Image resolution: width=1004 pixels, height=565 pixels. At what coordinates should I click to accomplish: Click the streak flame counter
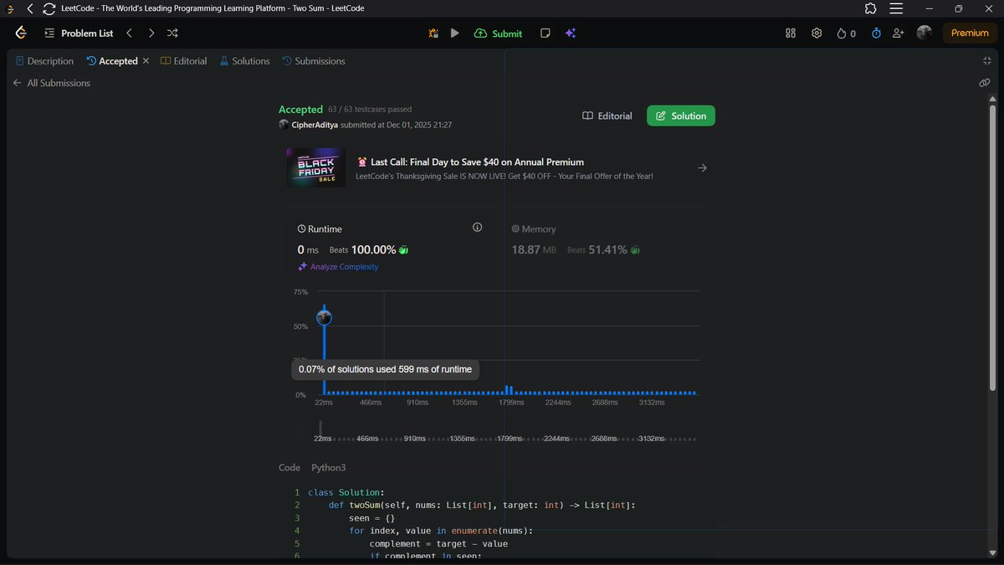click(x=847, y=33)
